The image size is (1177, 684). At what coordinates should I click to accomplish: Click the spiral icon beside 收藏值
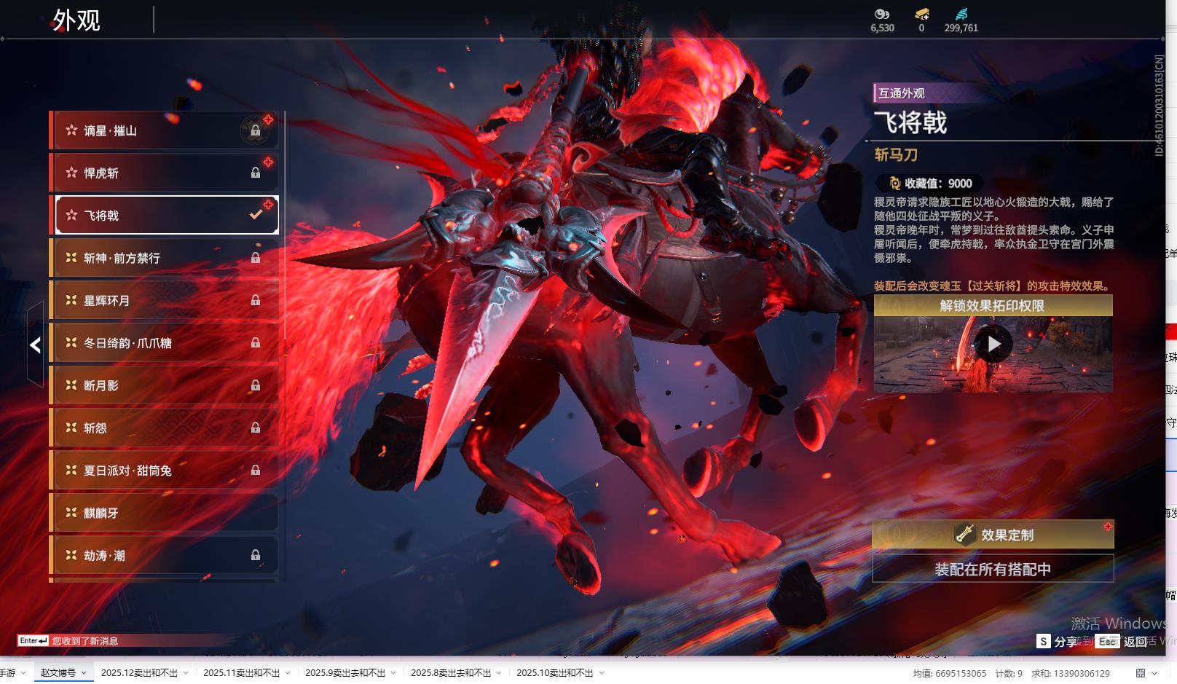[x=894, y=184]
